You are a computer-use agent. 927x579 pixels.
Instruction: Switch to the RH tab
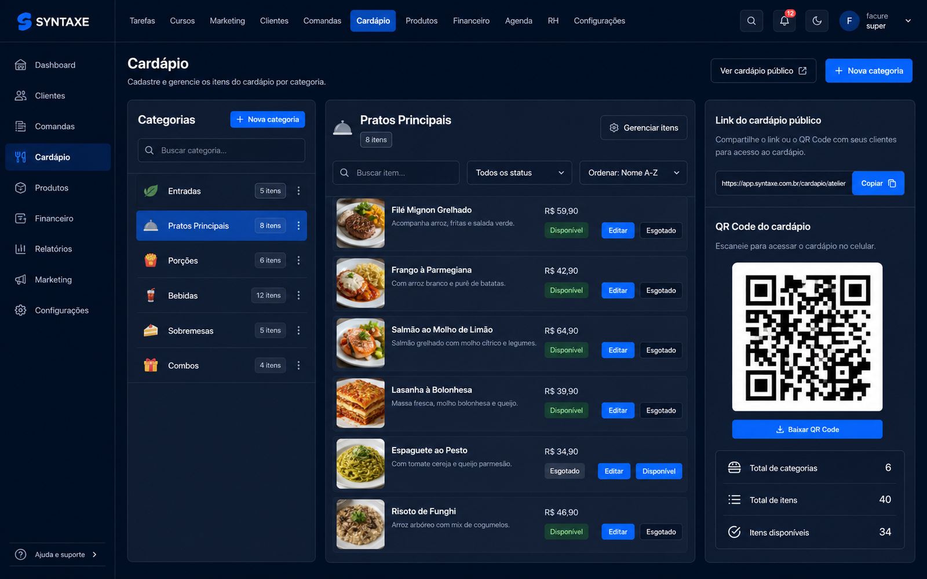(x=553, y=21)
